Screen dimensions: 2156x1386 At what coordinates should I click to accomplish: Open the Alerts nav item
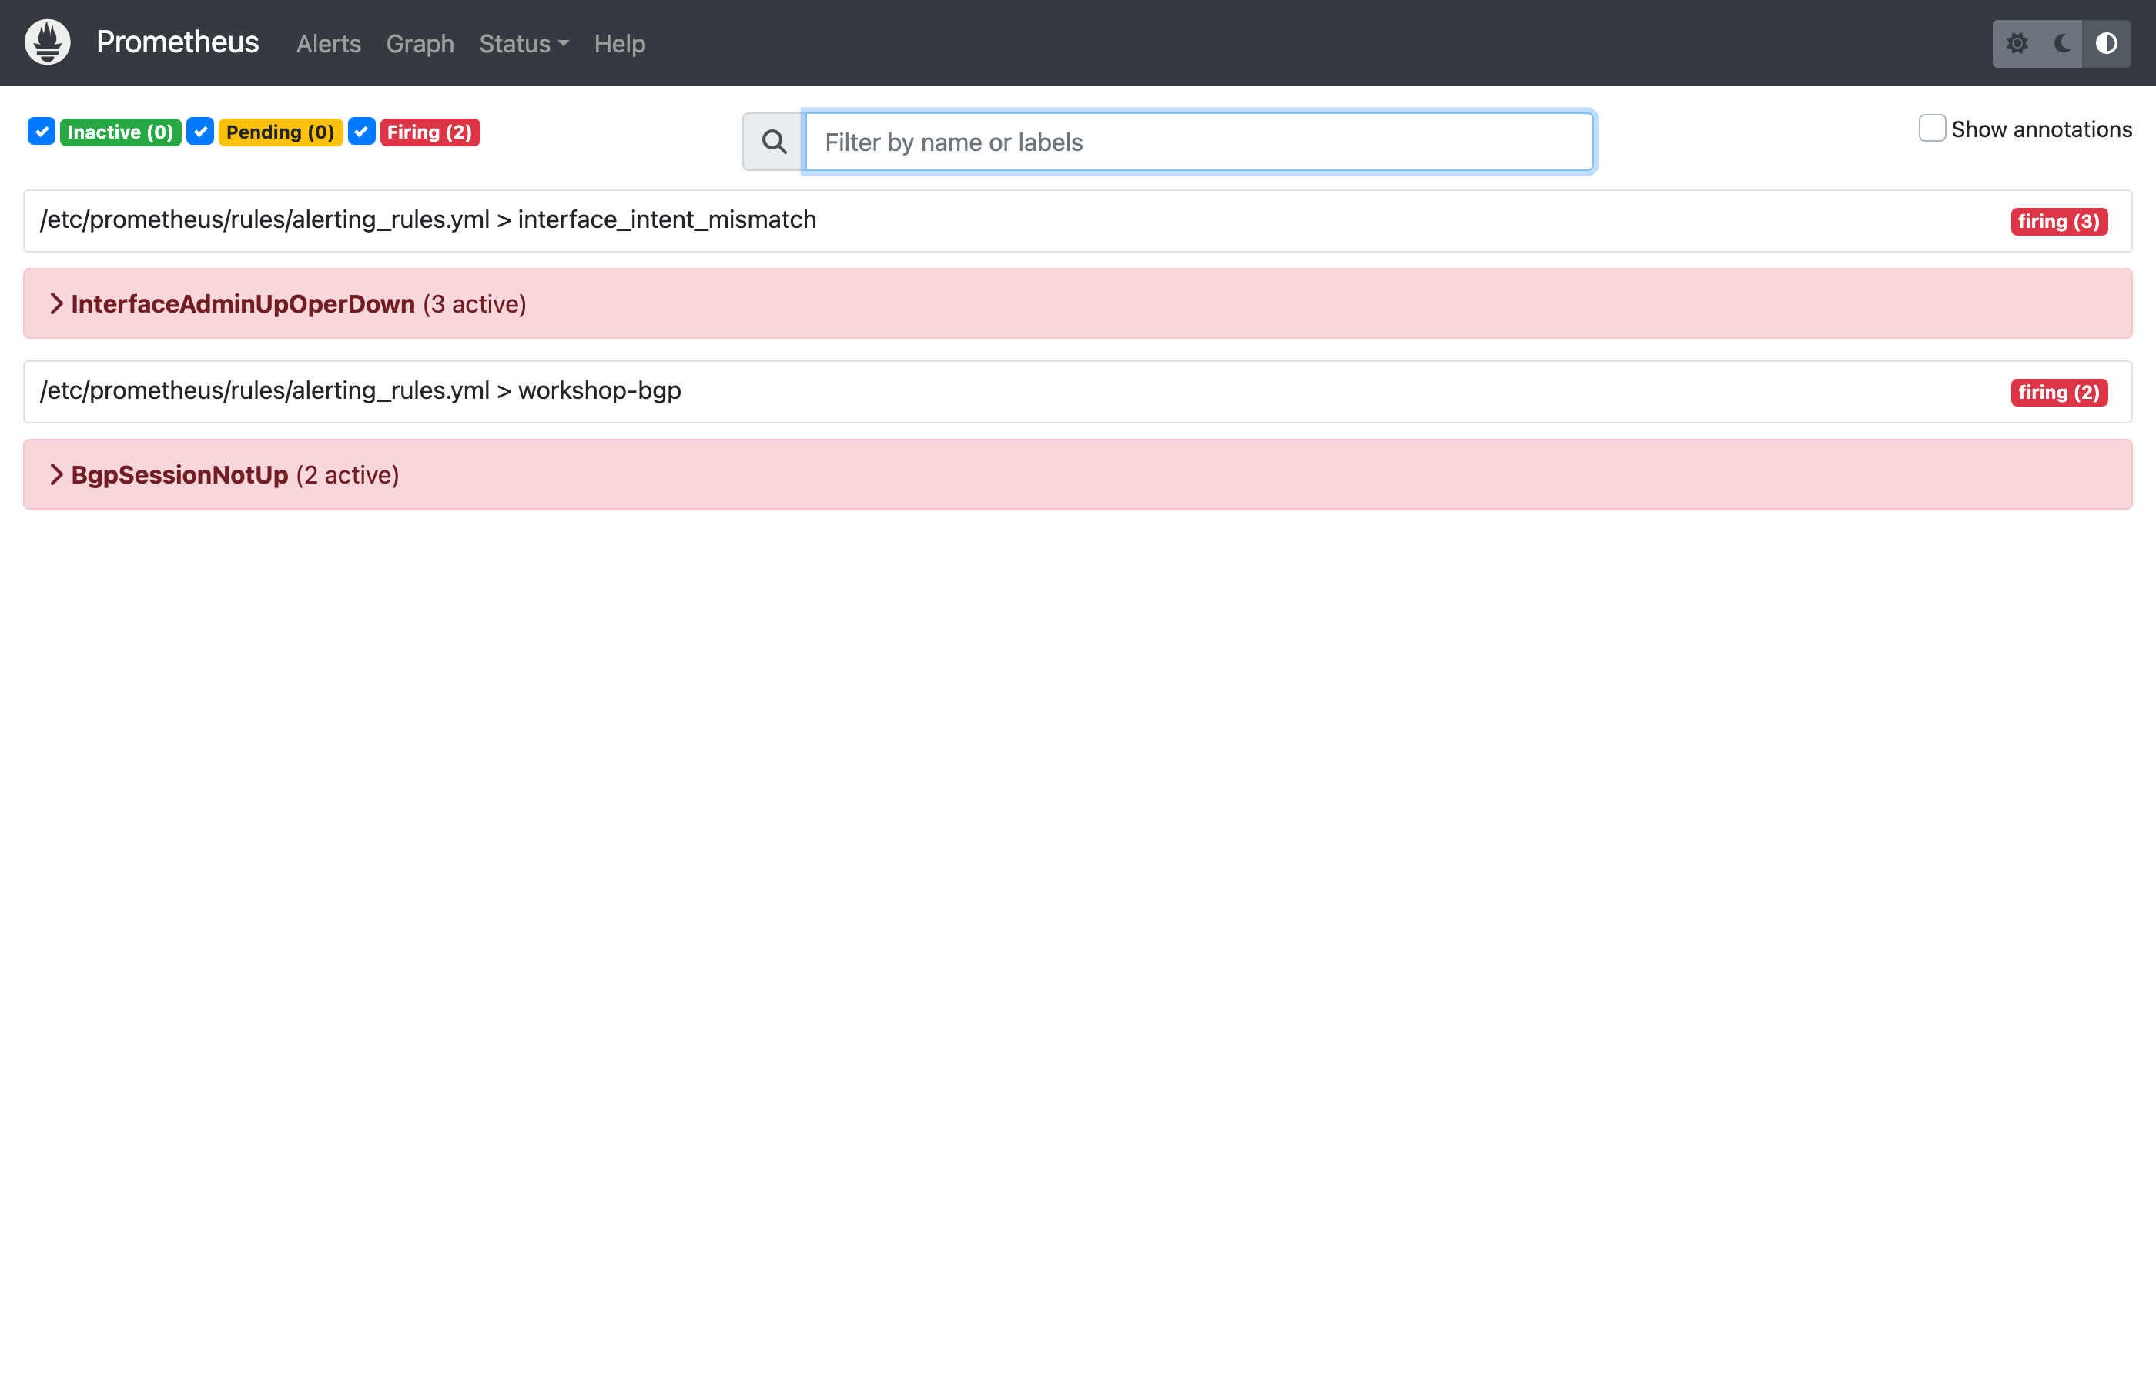coord(329,43)
